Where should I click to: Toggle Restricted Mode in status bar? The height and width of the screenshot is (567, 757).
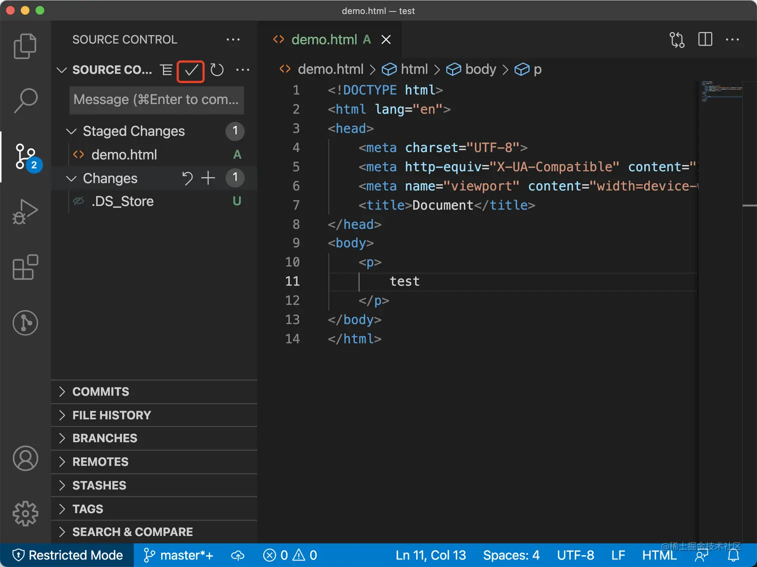[x=67, y=555]
